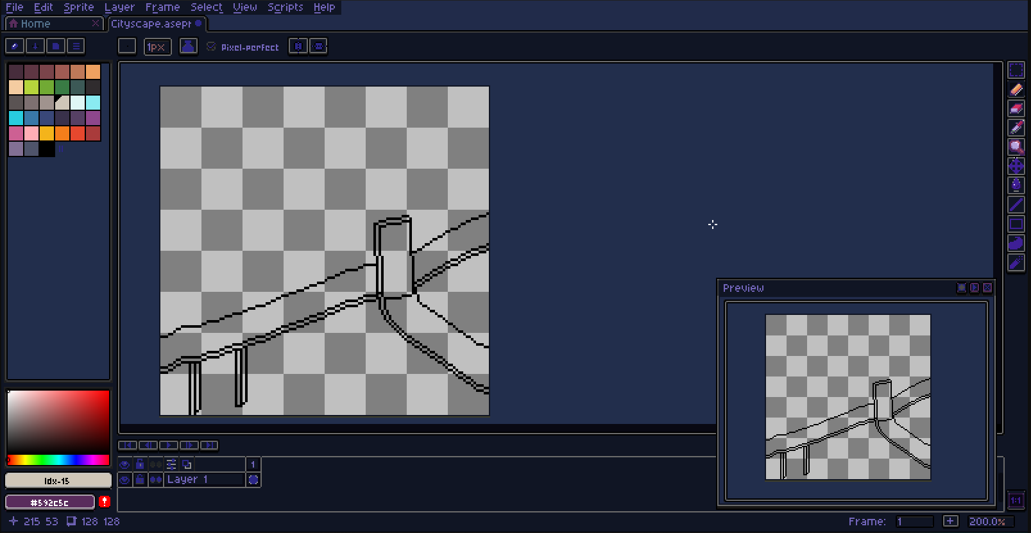Viewport: 1031px width, 533px height.
Task: Click the rainbow hue slider
Action: 58,460
